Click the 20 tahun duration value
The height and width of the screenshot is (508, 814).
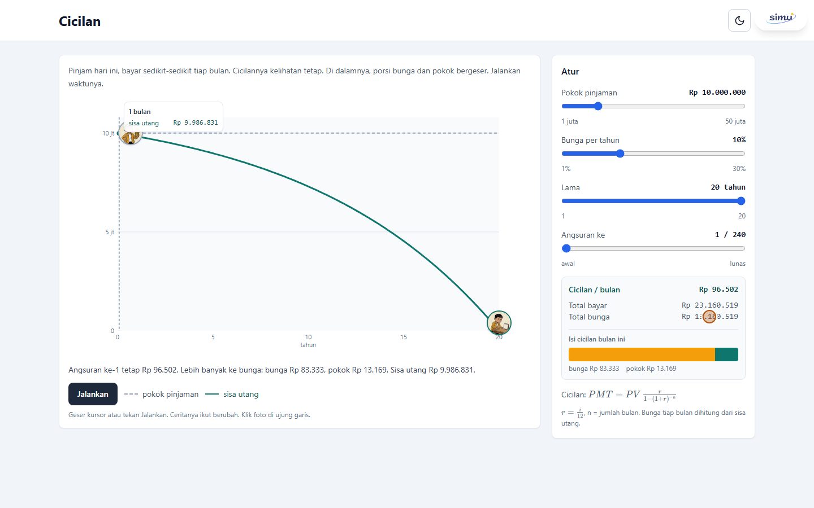(x=728, y=187)
